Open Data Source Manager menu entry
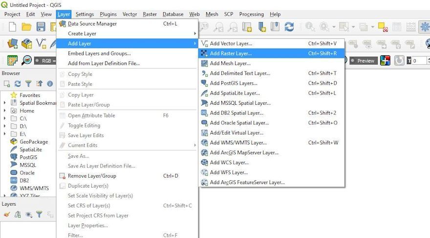The width and height of the screenshot is (430, 238). (x=92, y=24)
